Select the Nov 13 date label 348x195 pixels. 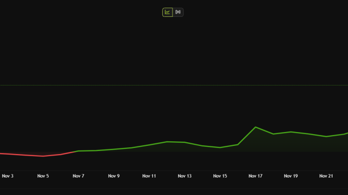coord(184,176)
